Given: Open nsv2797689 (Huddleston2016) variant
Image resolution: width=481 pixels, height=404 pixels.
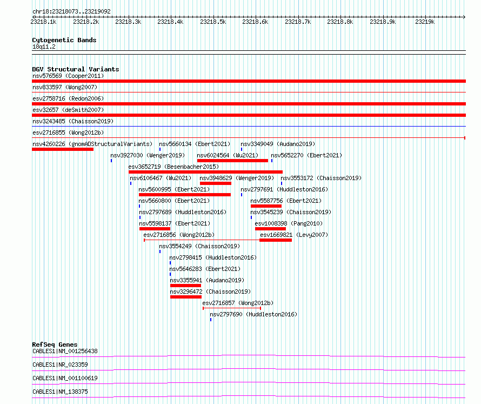Looking at the screenshot, I should [x=183, y=212].
